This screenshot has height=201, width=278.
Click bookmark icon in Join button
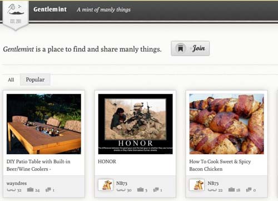click(181, 48)
